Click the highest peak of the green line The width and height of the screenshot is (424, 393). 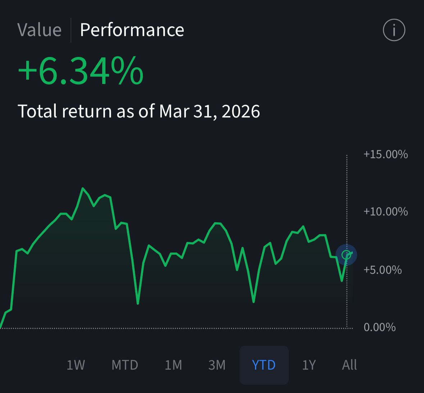click(x=83, y=188)
